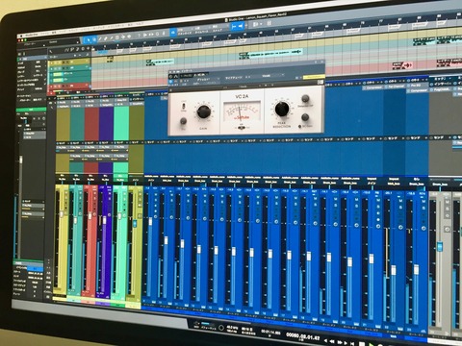Image resolution: width=462 pixels, height=346 pixels.
Task: Move the yellow channel fader
Action: pyautogui.click(x=62, y=214)
